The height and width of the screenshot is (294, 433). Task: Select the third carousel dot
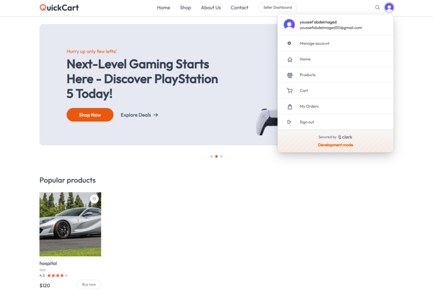(x=221, y=156)
